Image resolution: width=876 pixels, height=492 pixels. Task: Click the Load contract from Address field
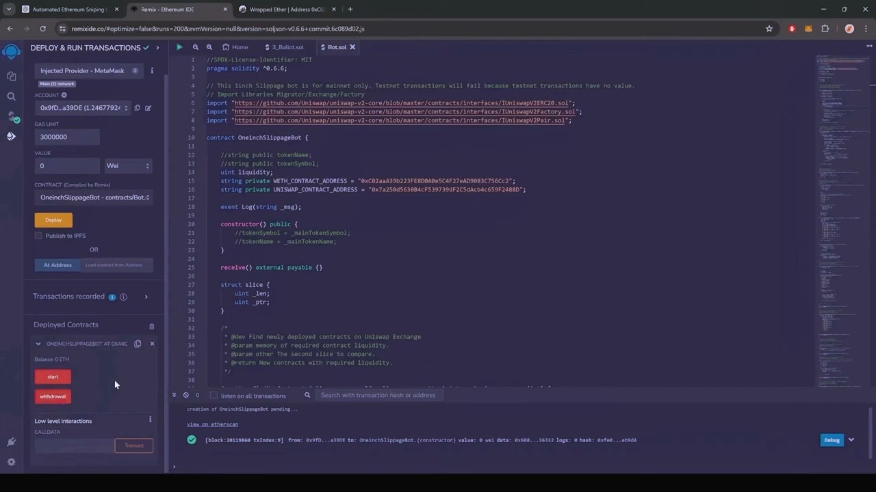click(x=116, y=265)
